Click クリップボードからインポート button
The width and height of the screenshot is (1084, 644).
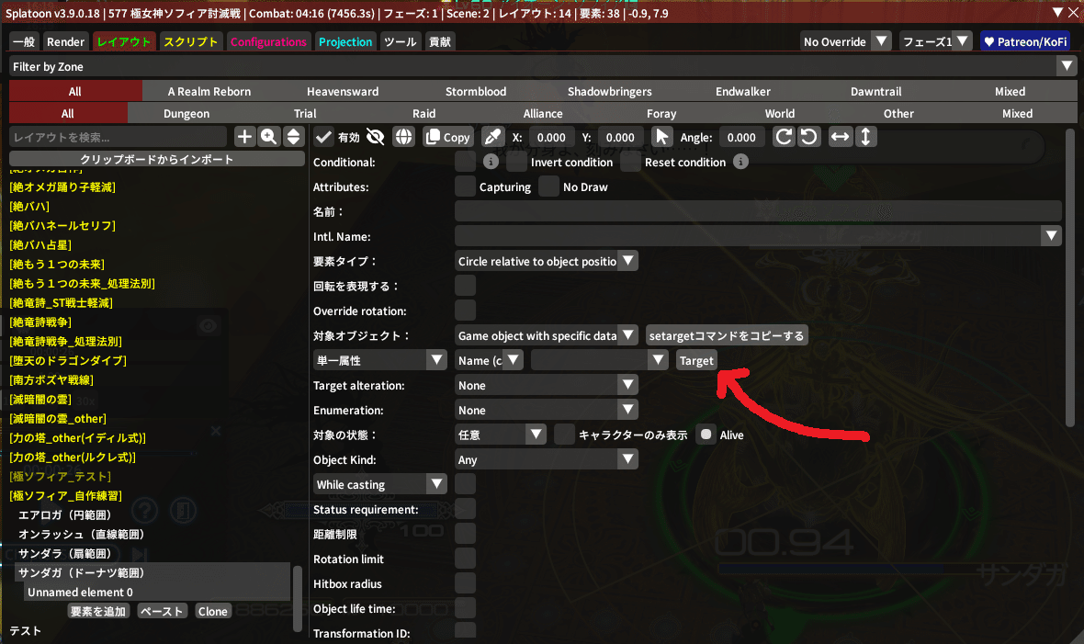pyautogui.click(x=157, y=158)
